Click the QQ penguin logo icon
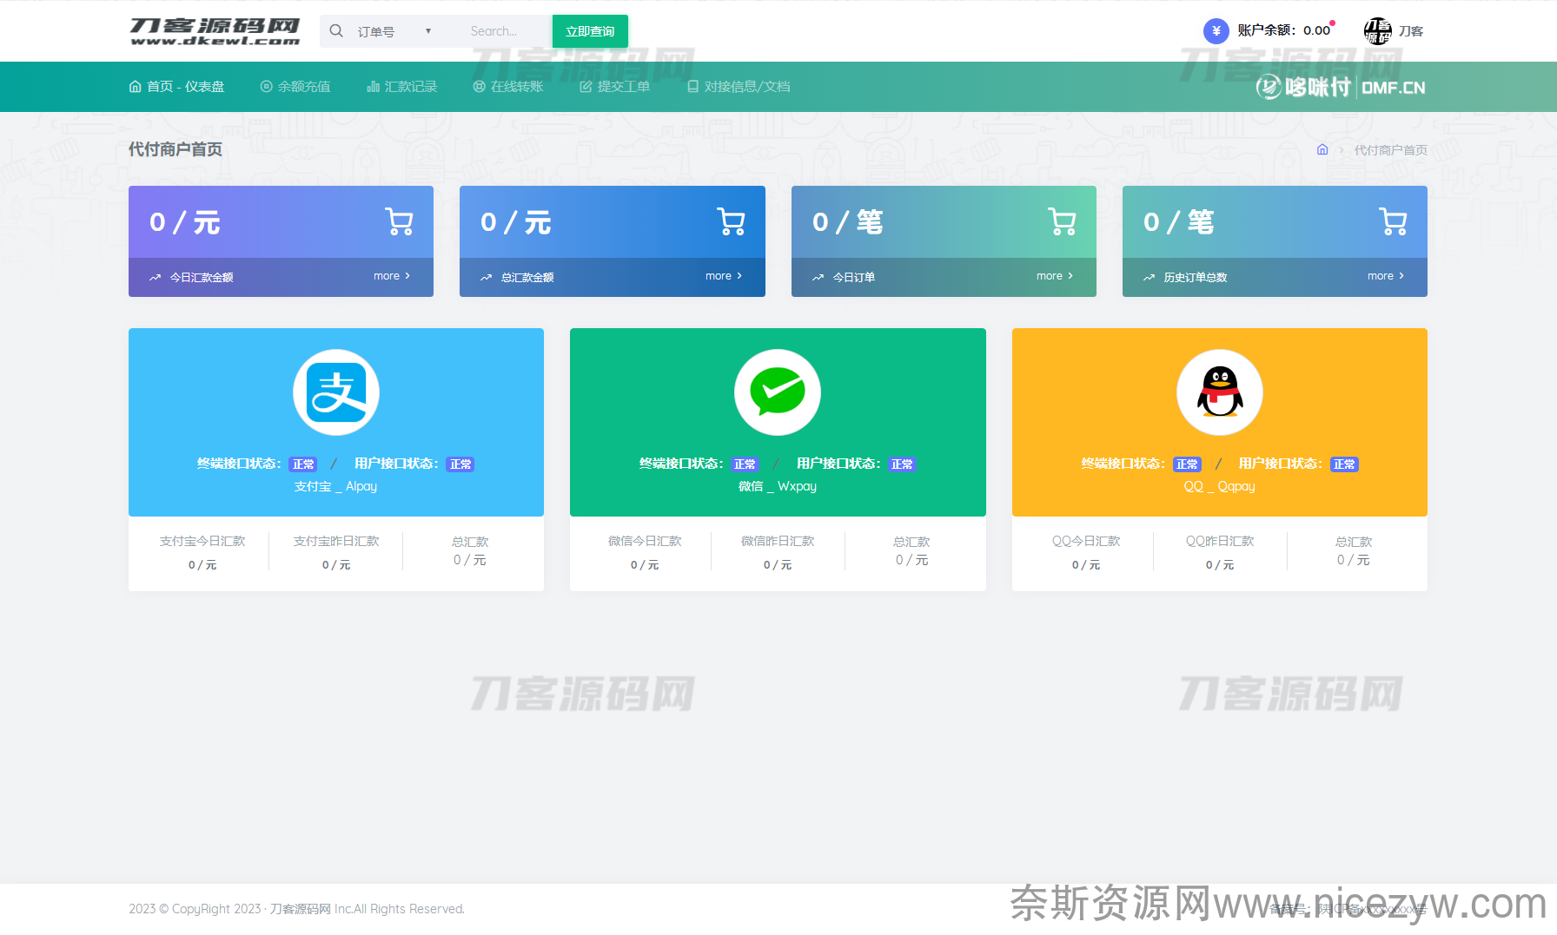 (1220, 392)
